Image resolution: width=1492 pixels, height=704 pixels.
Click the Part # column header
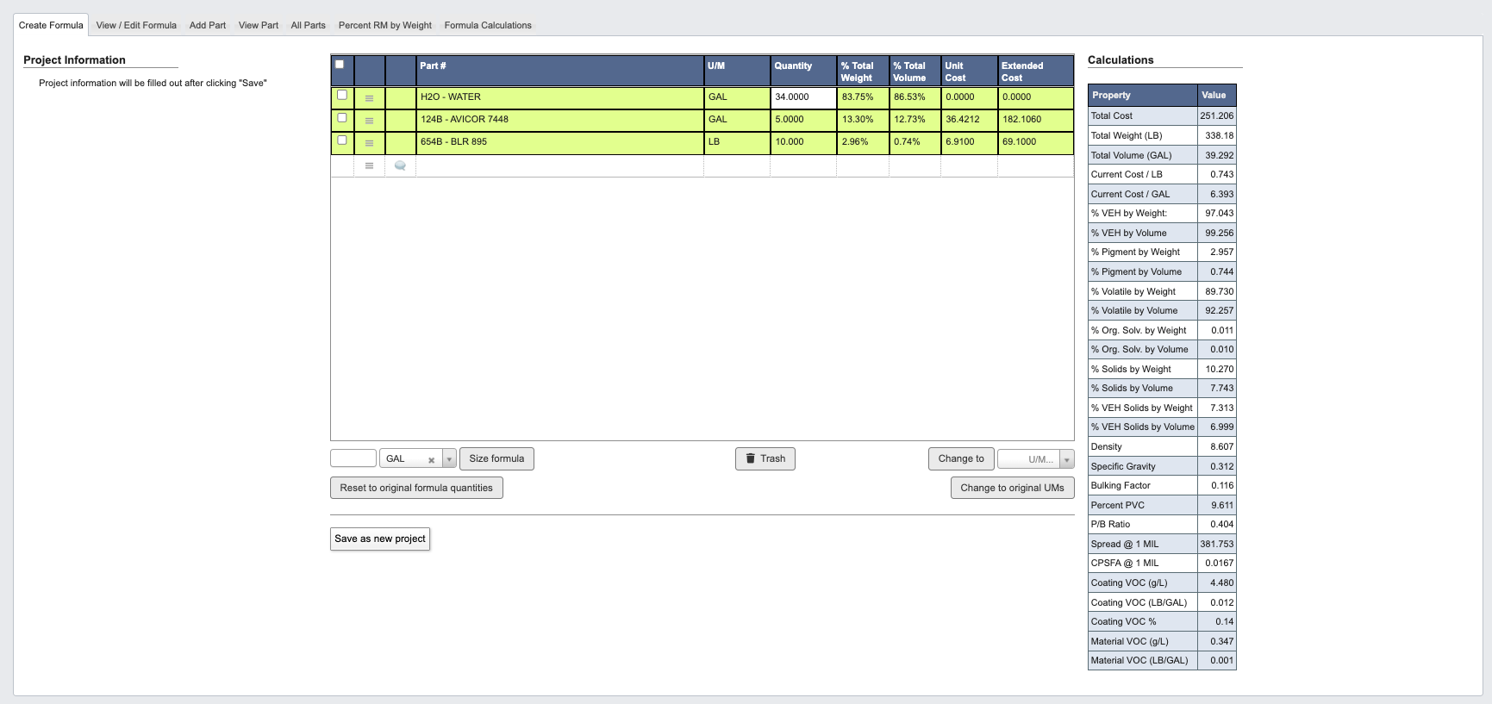(x=559, y=71)
